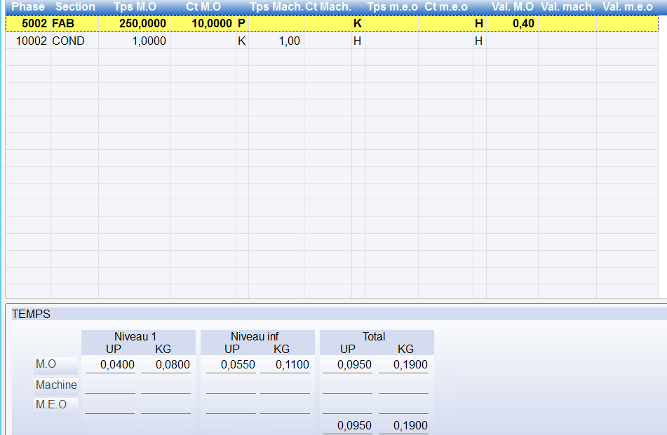Image resolution: width=667 pixels, height=435 pixels.
Task: Select the phase 5002 row cell
Action: [28, 24]
